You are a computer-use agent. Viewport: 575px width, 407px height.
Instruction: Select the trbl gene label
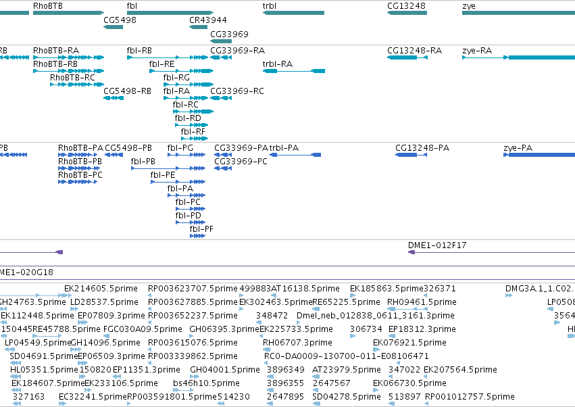(270, 6)
